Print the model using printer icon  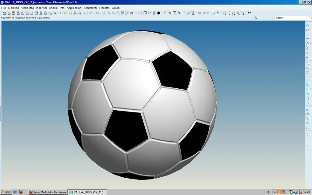pos(75,13)
